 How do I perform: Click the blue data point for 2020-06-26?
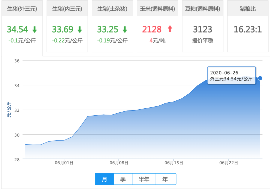pyautogui.click(x=260, y=78)
